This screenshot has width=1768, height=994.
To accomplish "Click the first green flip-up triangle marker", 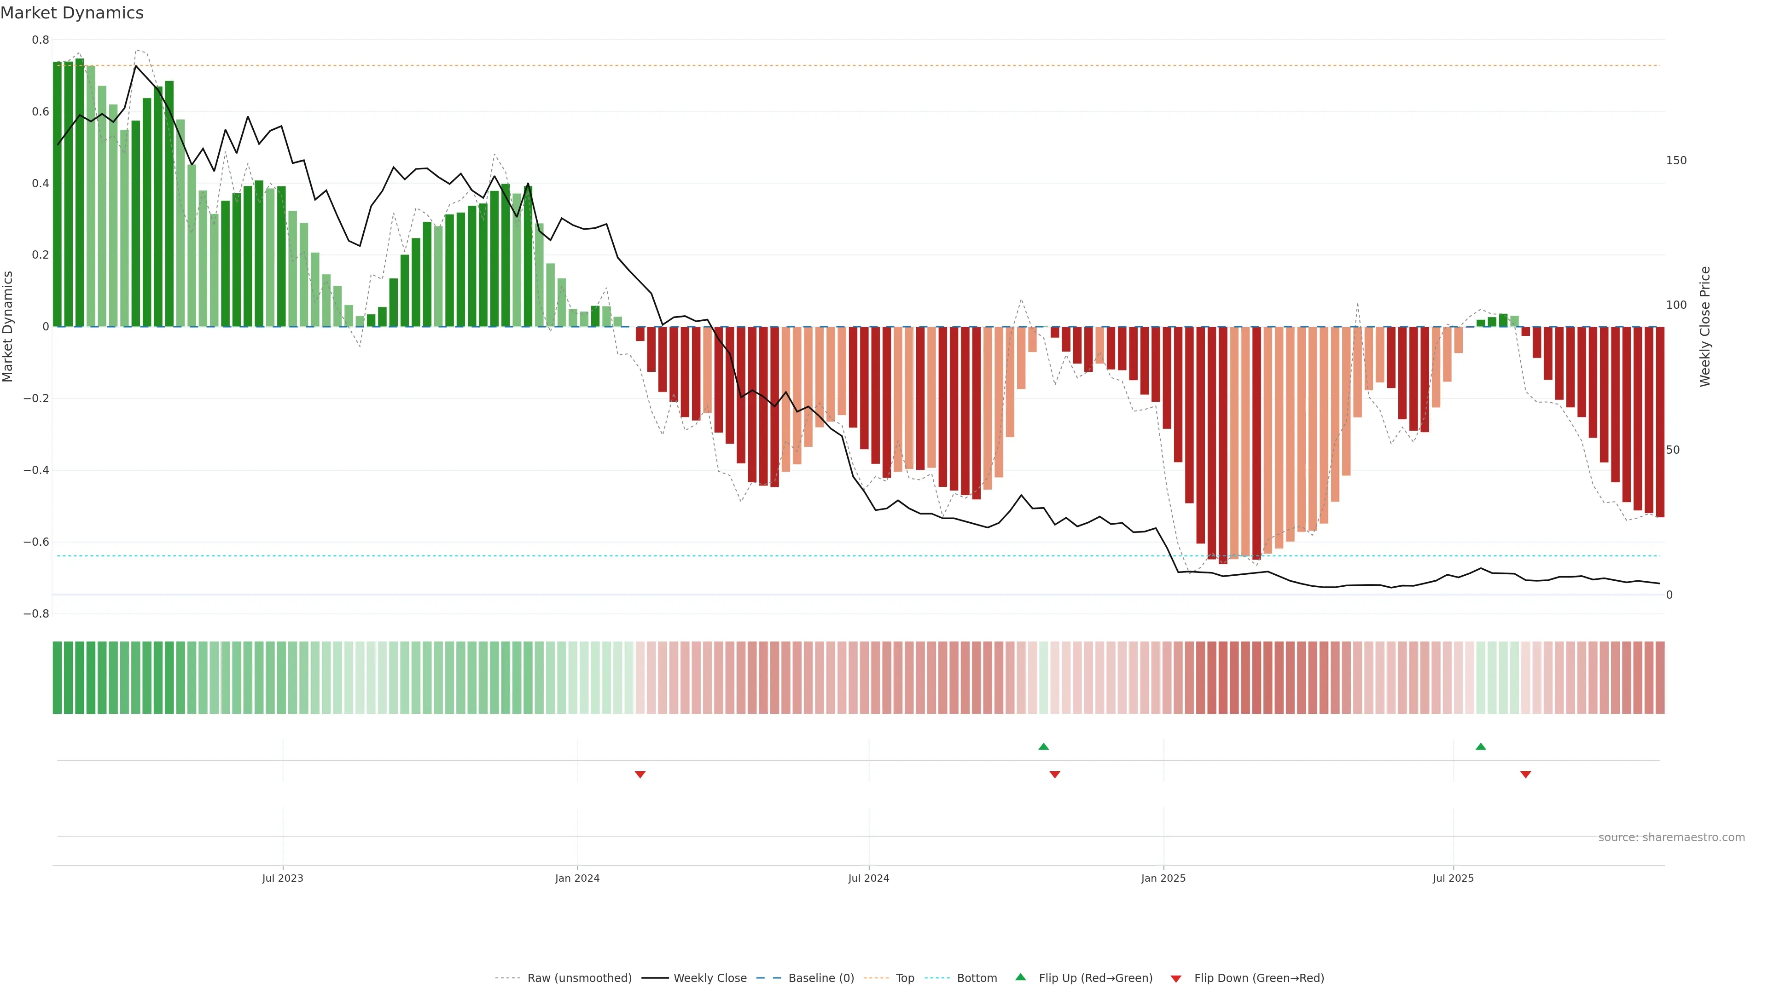I will tap(1043, 746).
